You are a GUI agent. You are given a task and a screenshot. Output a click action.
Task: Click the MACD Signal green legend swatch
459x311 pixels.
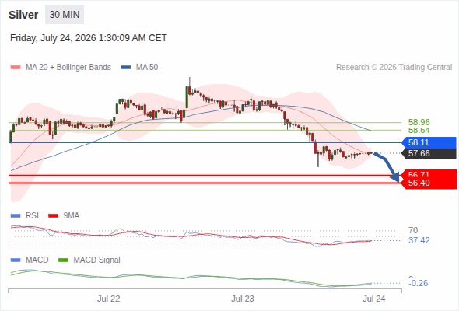tap(64, 260)
